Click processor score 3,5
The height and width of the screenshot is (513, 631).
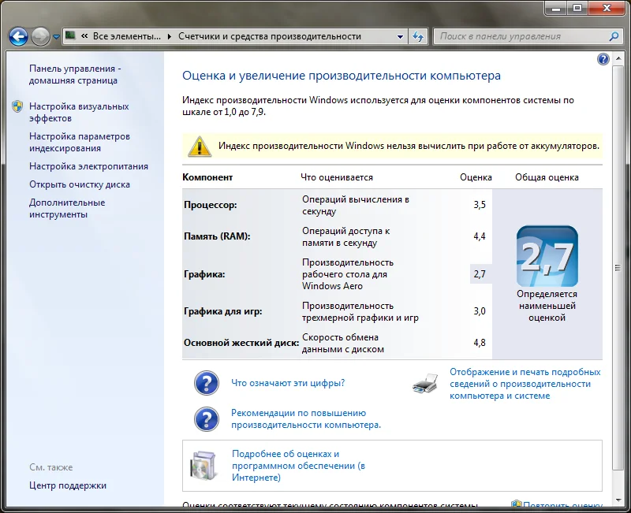pos(480,205)
